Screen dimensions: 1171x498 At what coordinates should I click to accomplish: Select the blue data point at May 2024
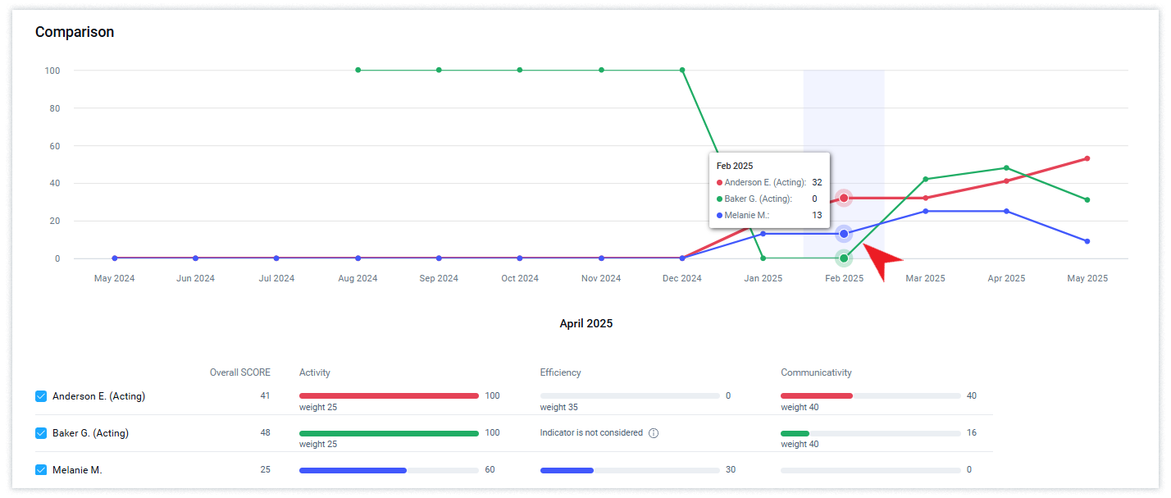(114, 258)
